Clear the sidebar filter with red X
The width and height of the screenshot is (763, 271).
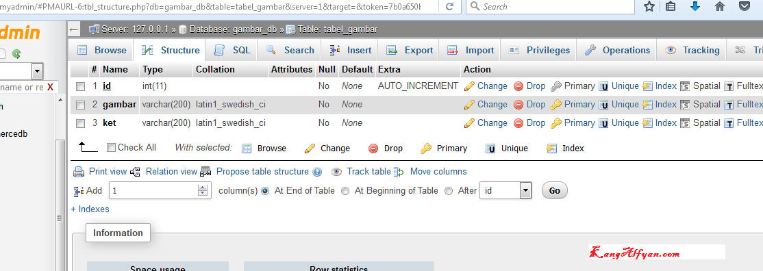click(x=50, y=87)
